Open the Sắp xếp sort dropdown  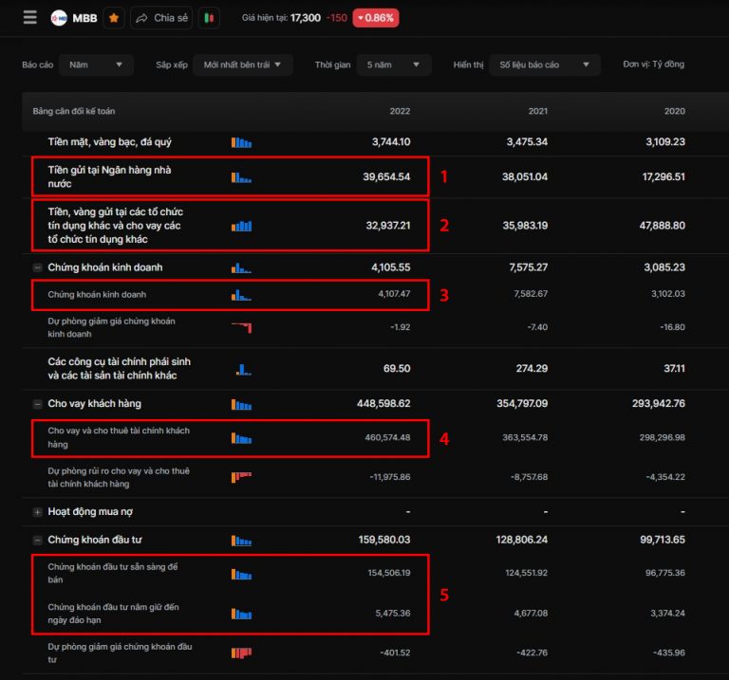point(243,64)
